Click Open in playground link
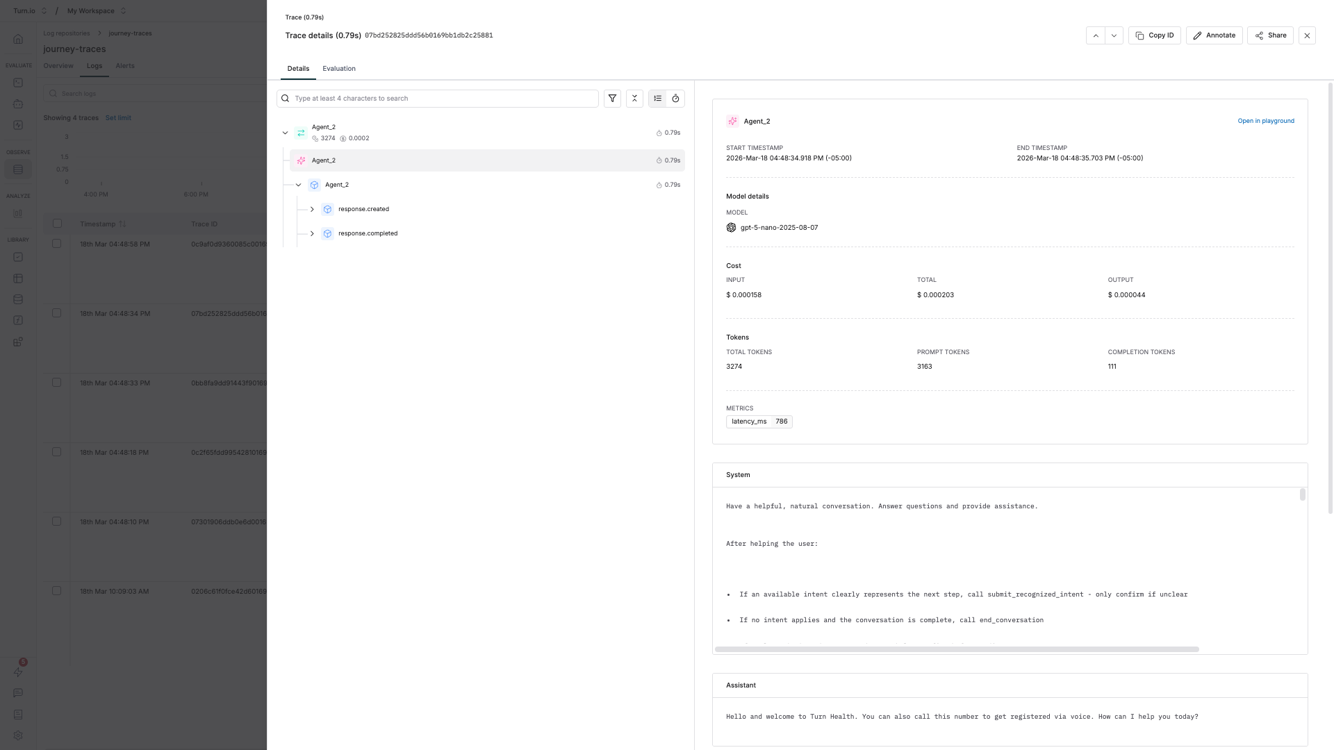Image resolution: width=1334 pixels, height=750 pixels. pyautogui.click(x=1265, y=121)
